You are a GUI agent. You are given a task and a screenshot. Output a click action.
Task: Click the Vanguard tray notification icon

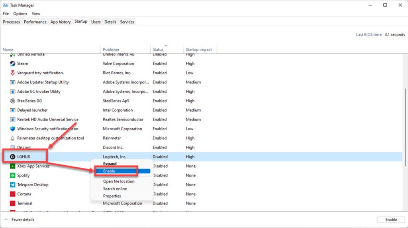coord(12,73)
